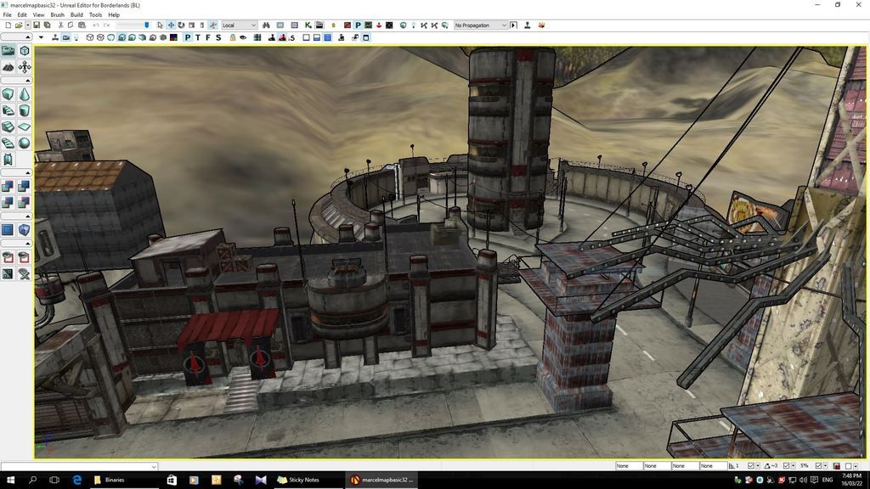Collapse the CSG section above CSG Add
Viewport: 870px width, 489px height.
[x=16, y=172]
